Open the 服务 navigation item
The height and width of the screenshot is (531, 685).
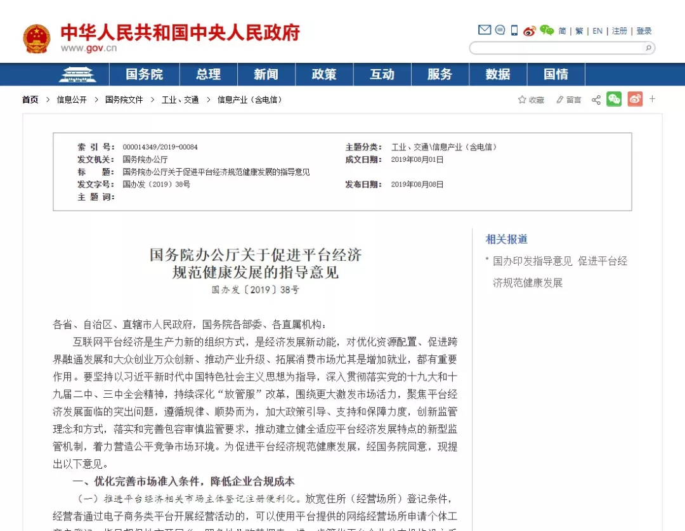(440, 74)
